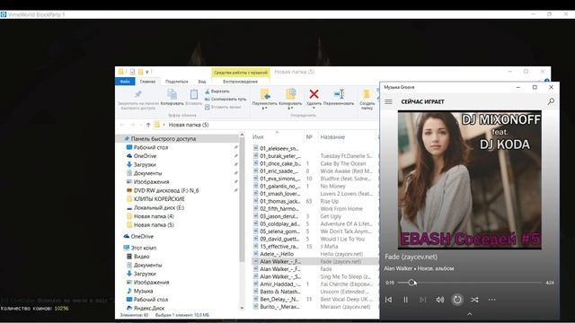The image size is (575, 323).
Task: Open volume control in Groove
Action: pos(440,300)
